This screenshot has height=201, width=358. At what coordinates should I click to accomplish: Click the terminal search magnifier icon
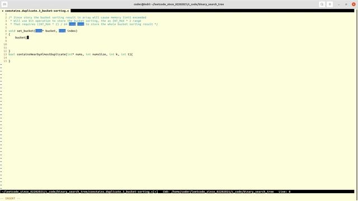[x=322, y=4]
